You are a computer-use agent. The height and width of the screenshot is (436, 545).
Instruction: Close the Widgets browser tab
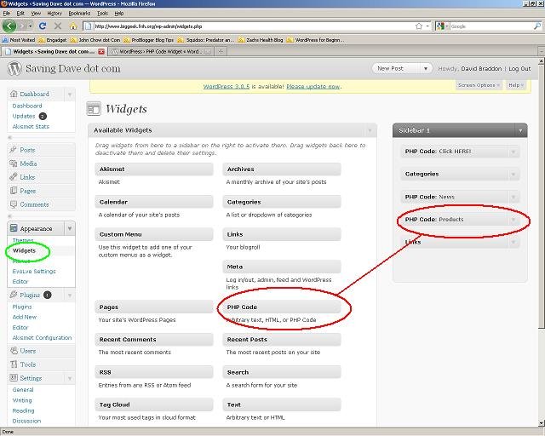(101, 52)
